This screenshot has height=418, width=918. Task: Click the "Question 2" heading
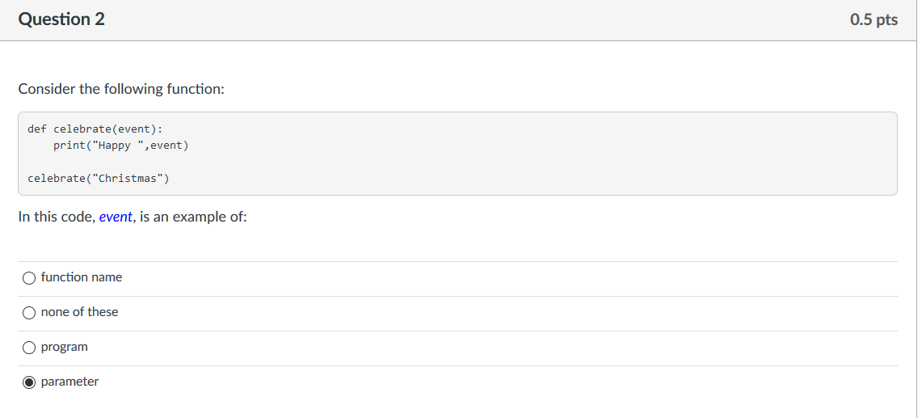coord(61,19)
